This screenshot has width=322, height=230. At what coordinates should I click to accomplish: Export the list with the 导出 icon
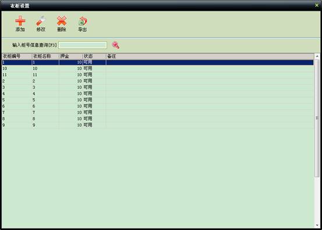point(83,24)
